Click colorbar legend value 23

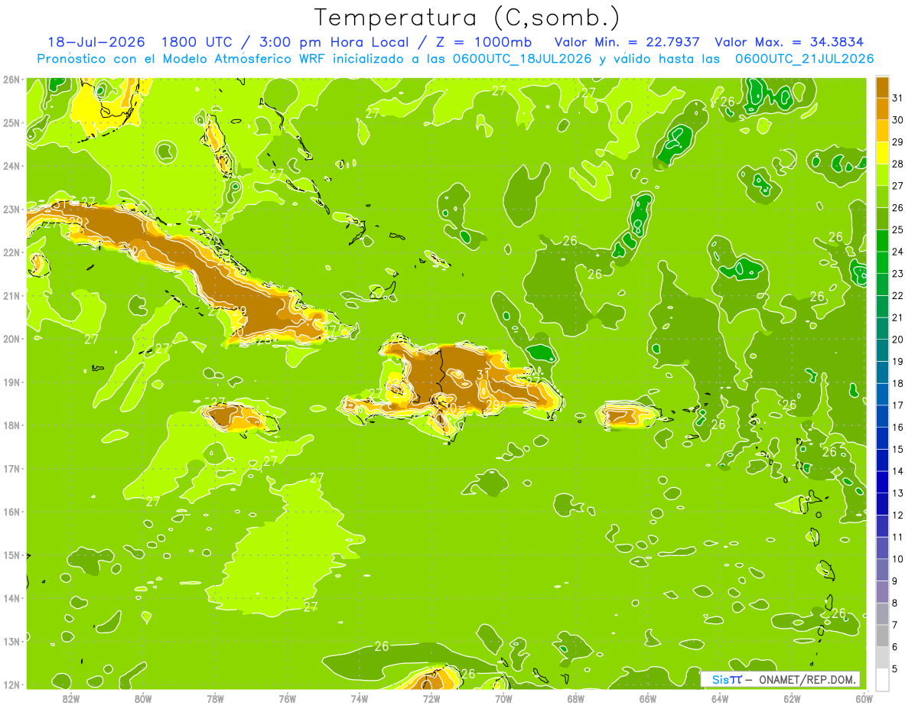click(898, 274)
